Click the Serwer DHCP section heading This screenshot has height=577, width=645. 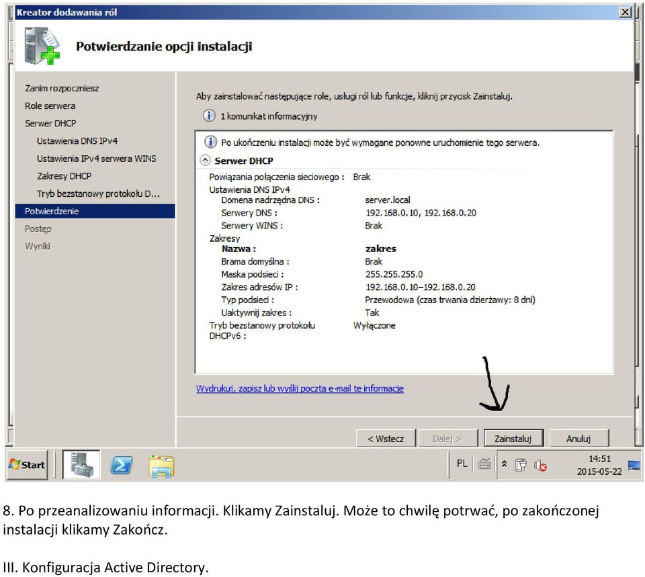point(244,161)
